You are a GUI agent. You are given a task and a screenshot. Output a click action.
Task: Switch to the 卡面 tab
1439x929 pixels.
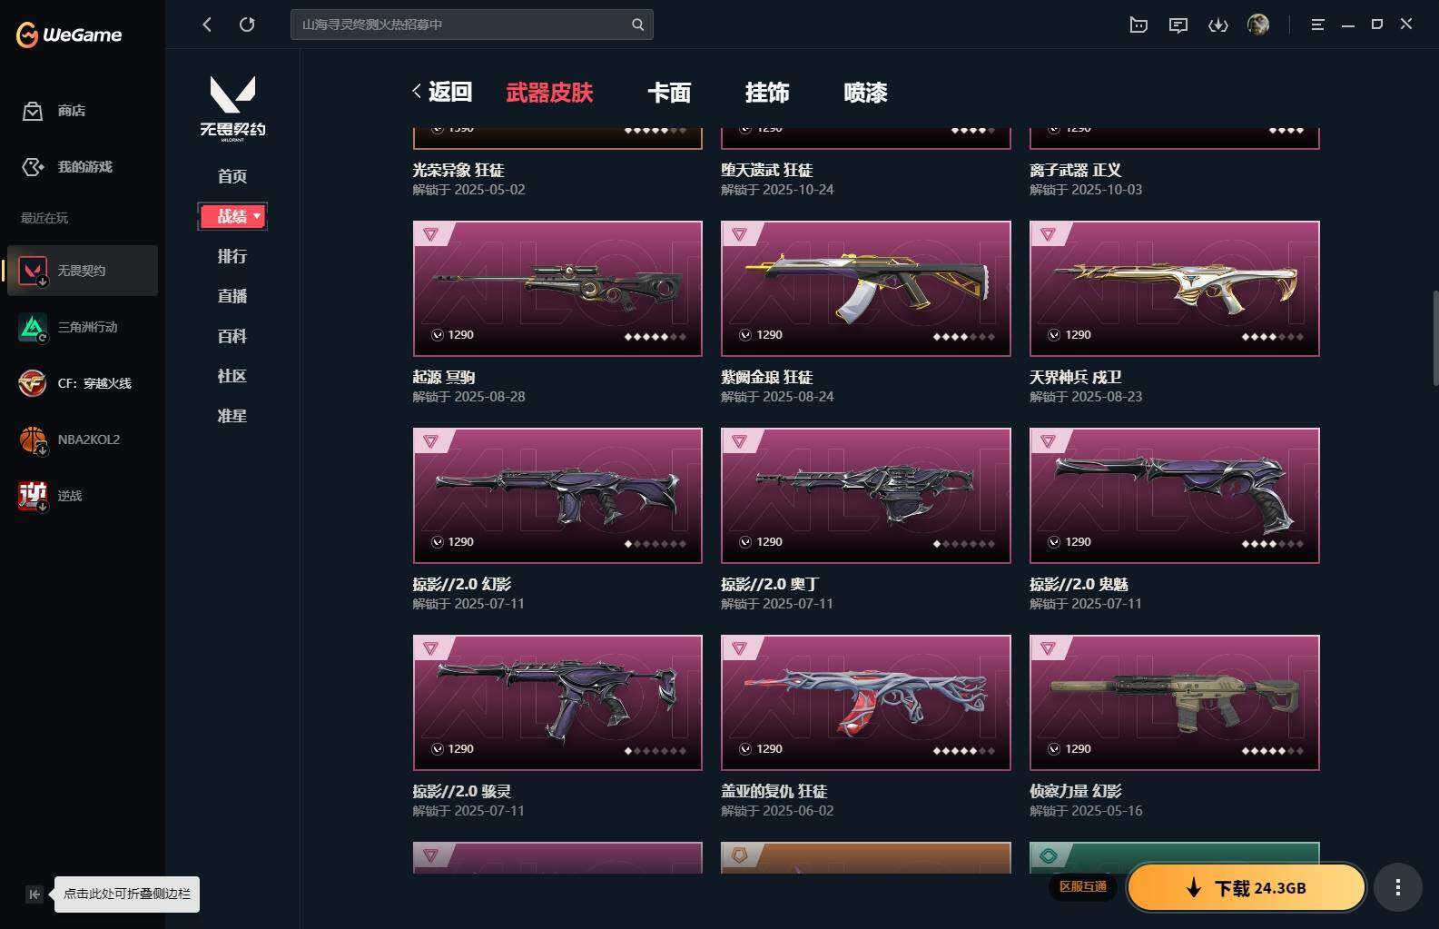pyautogui.click(x=669, y=92)
